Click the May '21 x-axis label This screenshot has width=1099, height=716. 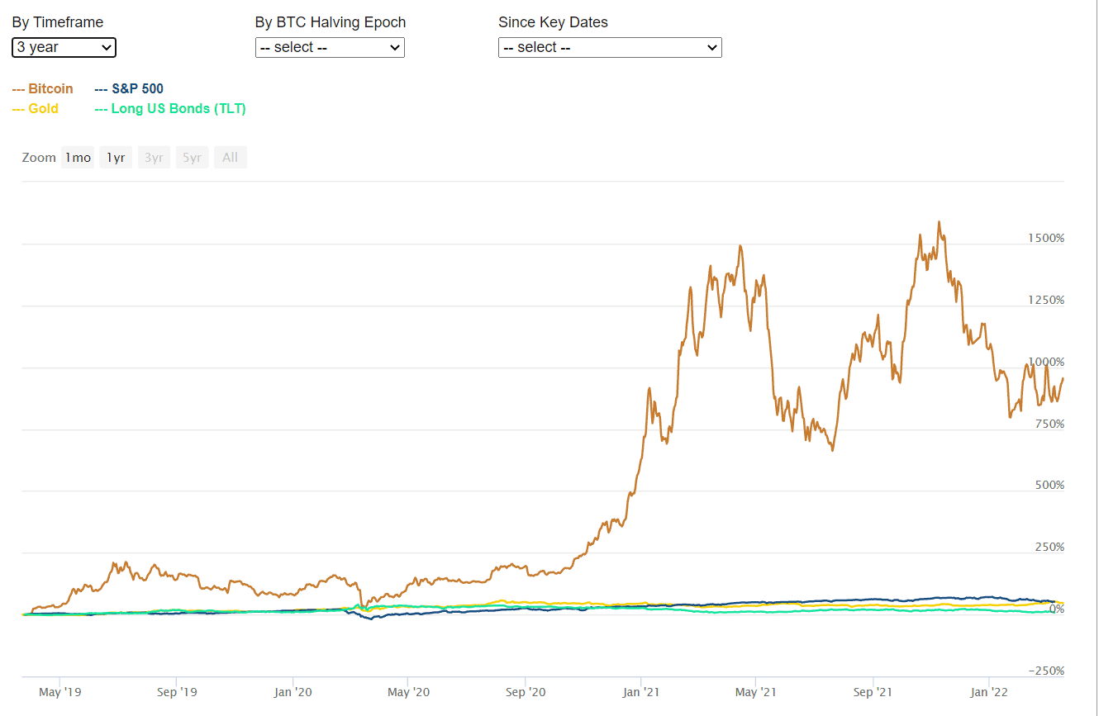756,692
